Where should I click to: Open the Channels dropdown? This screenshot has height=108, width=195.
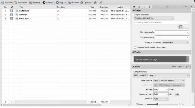click(161, 99)
